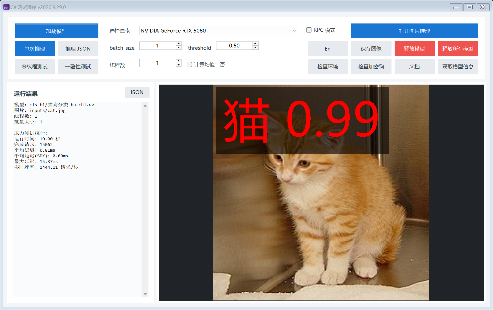This screenshot has width=493, height=310.
Task: Start the 多线程测试 multithread test
Action: tap(35, 67)
